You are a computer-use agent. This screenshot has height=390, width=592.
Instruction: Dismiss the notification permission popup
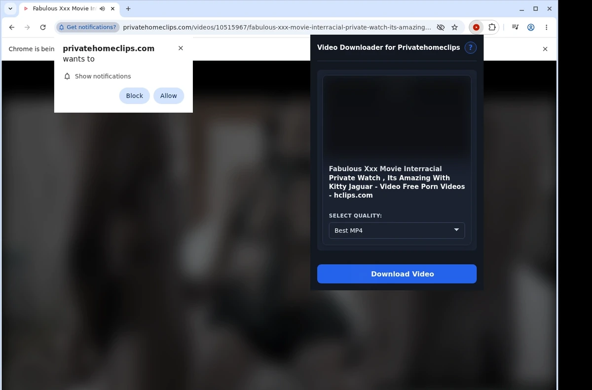click(181, 48)
